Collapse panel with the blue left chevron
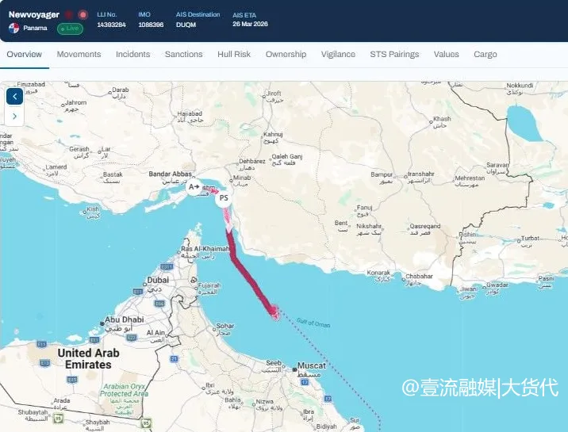The image size is (568, 432). click(x=15, y=97)
